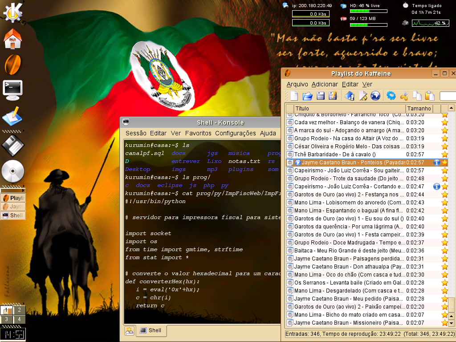Image resolution: width=456 pixels, height=342 pixels.
Task: Click the Playlist taskbar button in side panel
Action: tap(13, 198)
